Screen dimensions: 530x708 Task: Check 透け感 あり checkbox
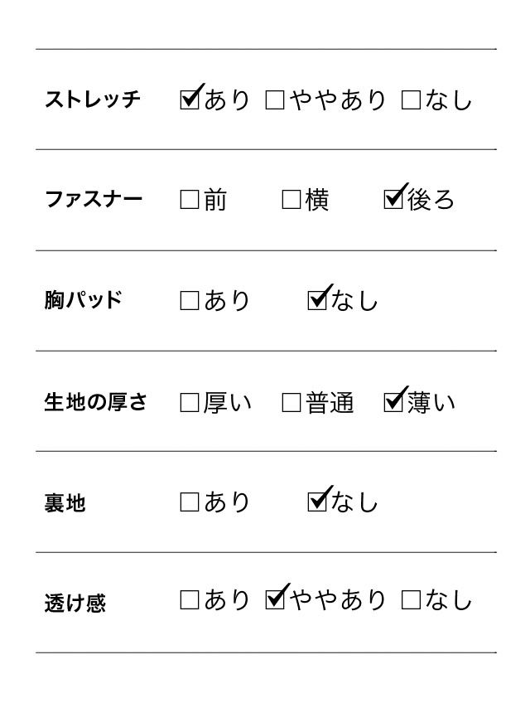click(x=190, y=600)
